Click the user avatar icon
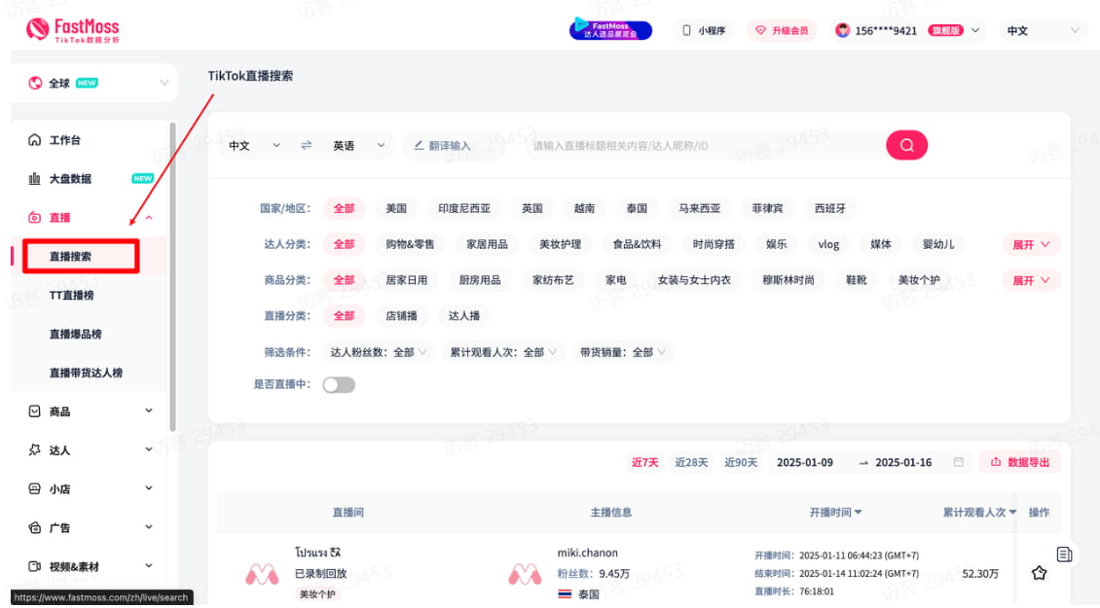This screenshot has height=608, width=1100. (842, 31)
